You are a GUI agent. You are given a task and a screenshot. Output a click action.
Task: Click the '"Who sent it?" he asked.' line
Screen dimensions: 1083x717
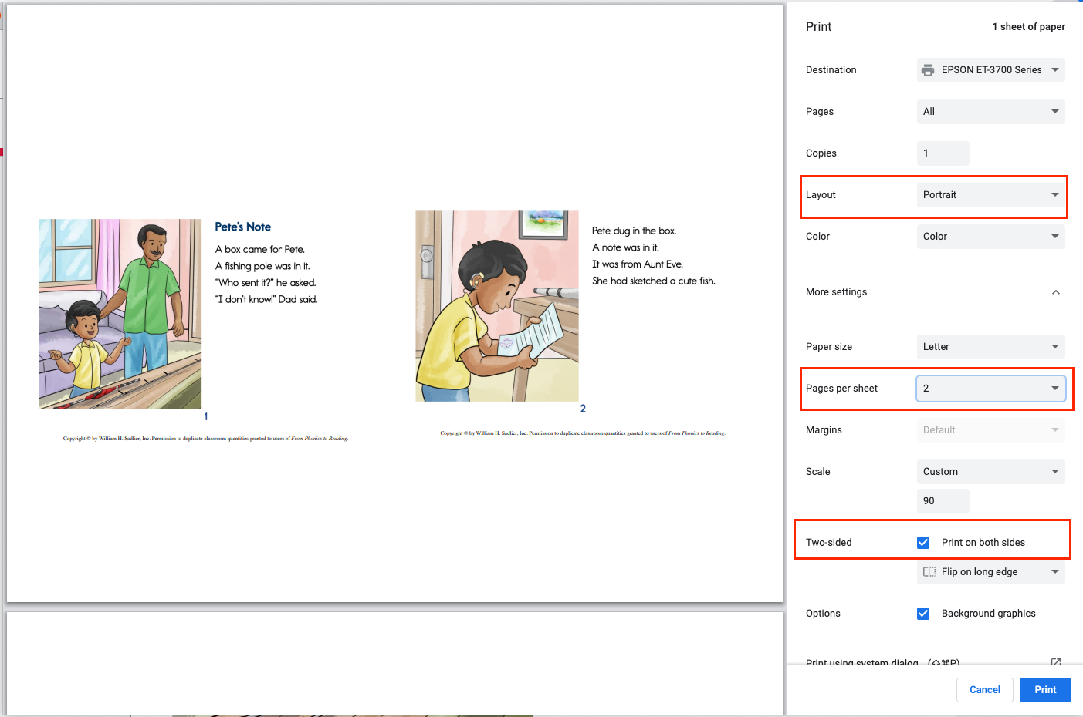[x=266, y=283]
